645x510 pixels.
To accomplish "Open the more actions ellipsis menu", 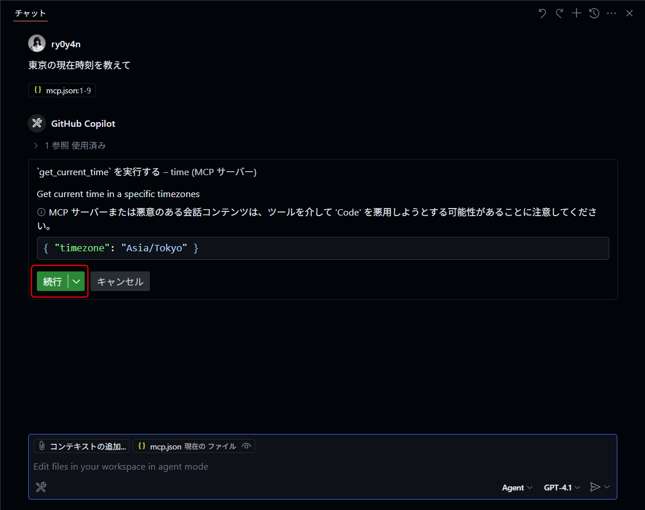I will 612,14.
